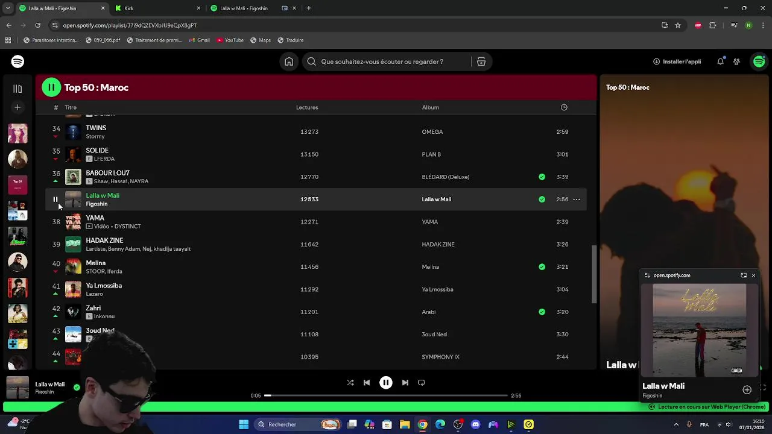Image resolution: width=772 pixels, height=434 pixels.
Task: Toggle saved checkmark beside now-playing title
Action: (x=77, y=388)
